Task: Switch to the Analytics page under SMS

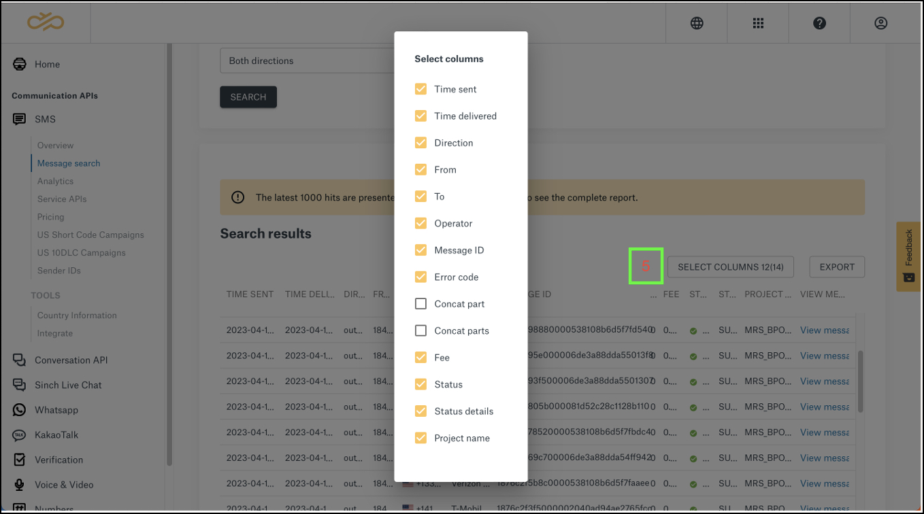Action: [x=55, y=181]
